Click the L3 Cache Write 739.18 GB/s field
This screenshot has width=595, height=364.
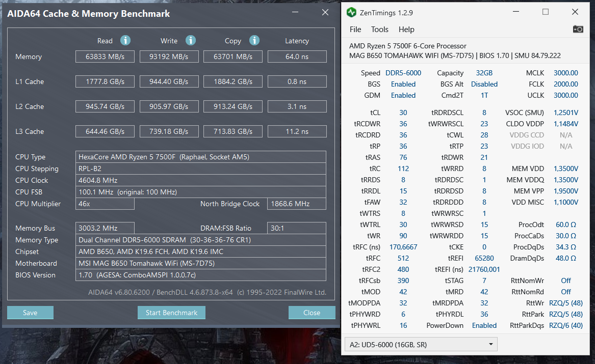tap(169, 131)
